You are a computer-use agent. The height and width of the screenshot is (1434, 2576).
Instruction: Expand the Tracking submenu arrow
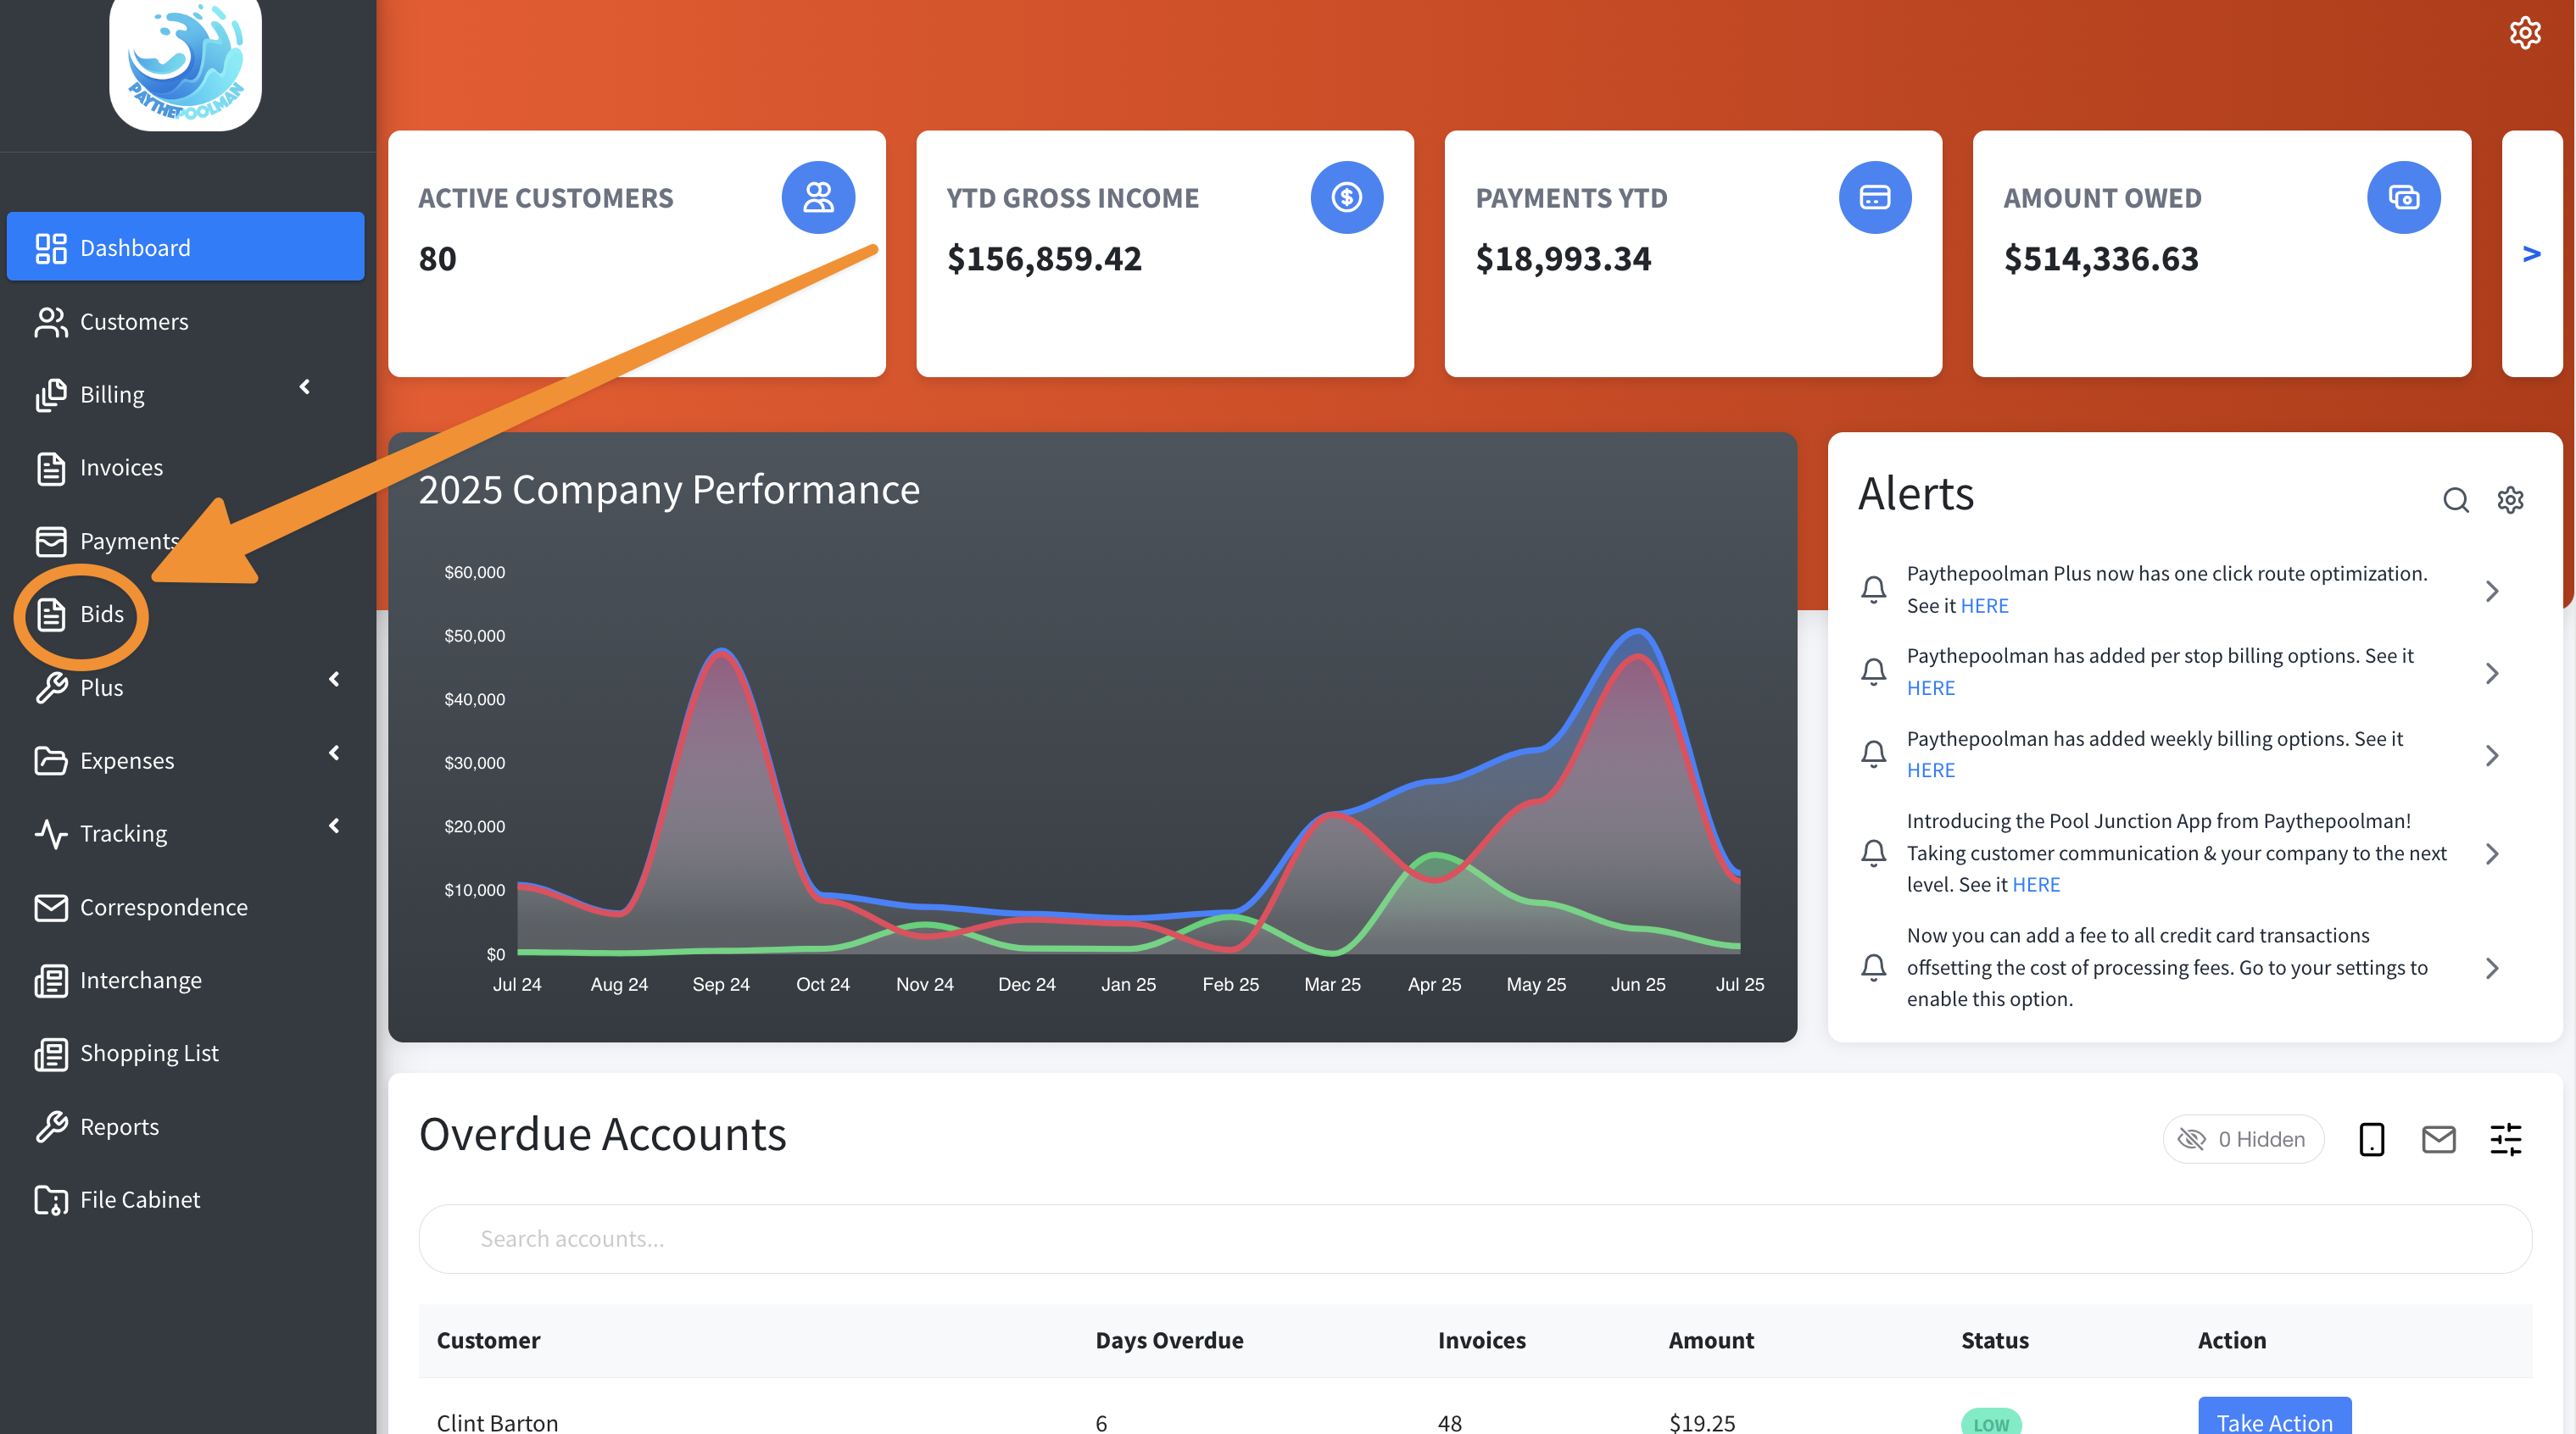pyautogui.click(x=334, y=825)
